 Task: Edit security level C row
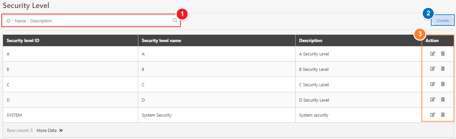pos(433,84)
